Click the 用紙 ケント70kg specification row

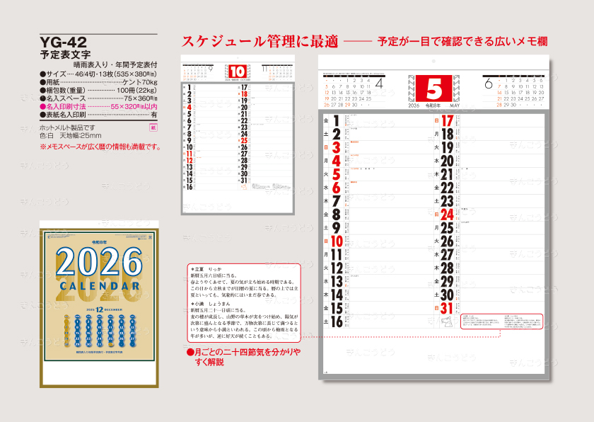coord(98,82)
